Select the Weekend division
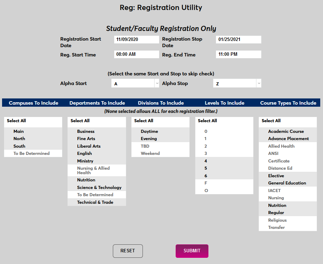The image size is (323, 264). point(150,153)
